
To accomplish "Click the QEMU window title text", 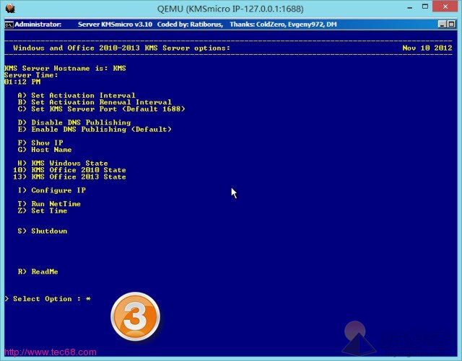I will point(230,9).
